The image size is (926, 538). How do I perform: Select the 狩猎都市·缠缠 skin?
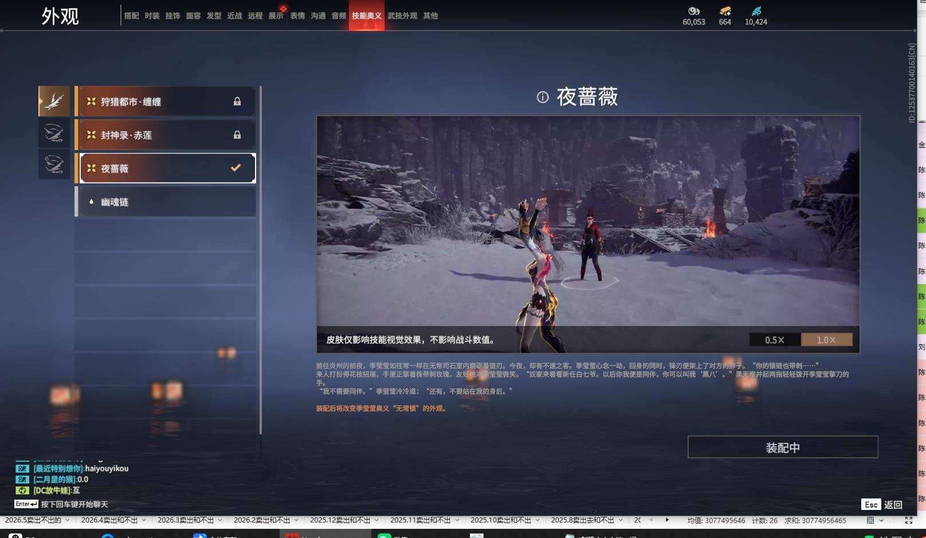(165, 101)
